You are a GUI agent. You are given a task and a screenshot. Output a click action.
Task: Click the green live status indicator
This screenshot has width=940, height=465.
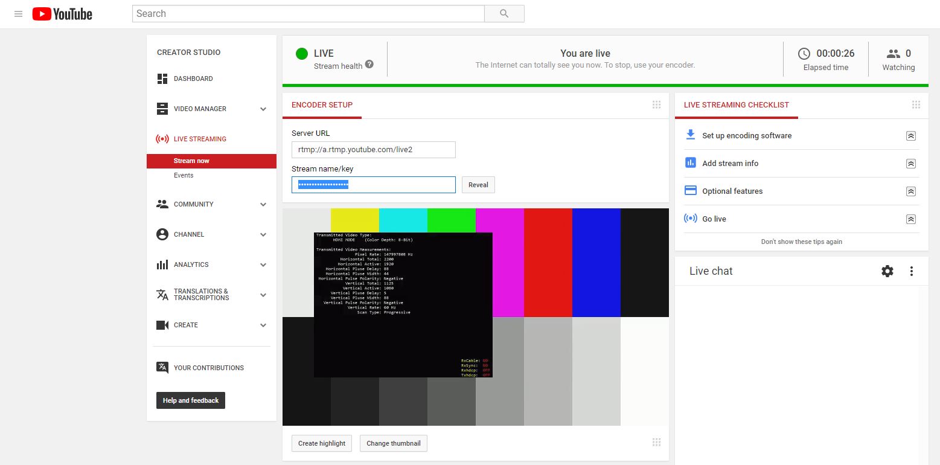pos(302,54)
